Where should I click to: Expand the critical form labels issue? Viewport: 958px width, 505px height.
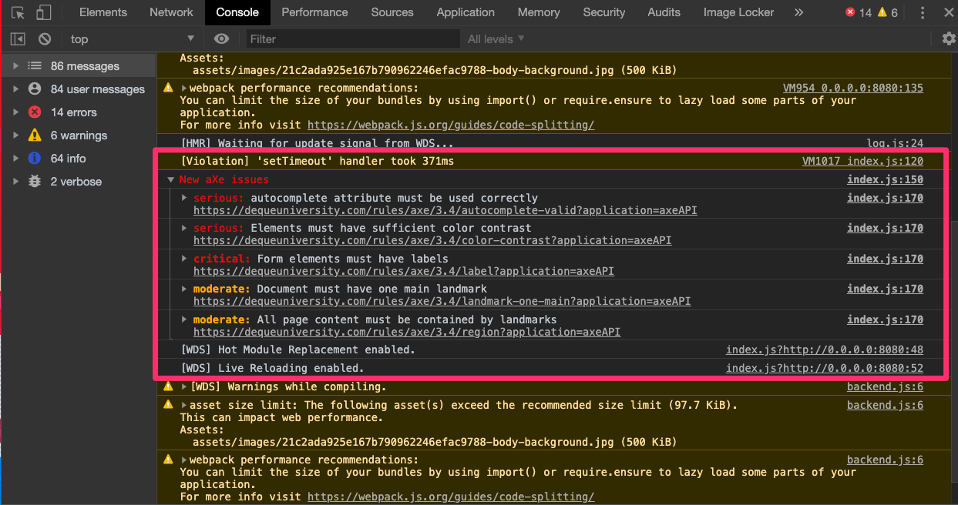click(184, 259)
